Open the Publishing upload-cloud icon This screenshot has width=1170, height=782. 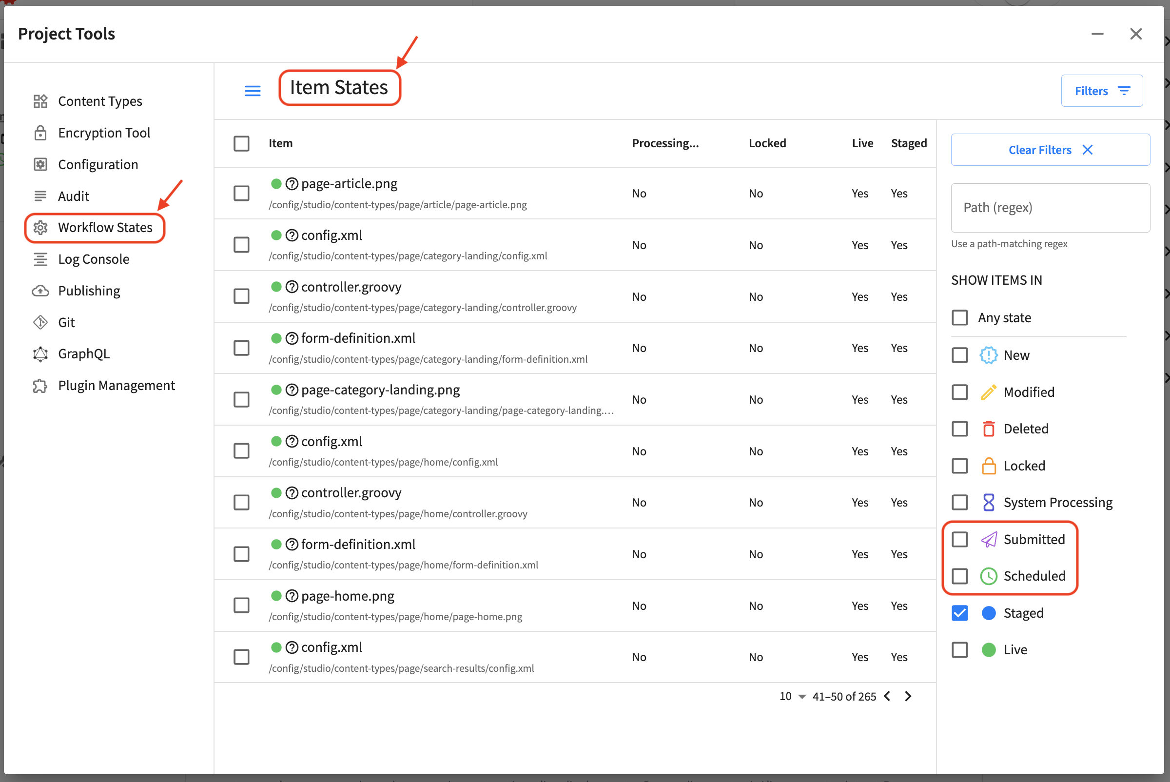coord(40,290)
